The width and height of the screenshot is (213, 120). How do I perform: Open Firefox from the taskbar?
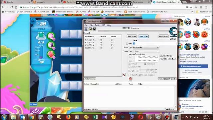pos(68,117)
